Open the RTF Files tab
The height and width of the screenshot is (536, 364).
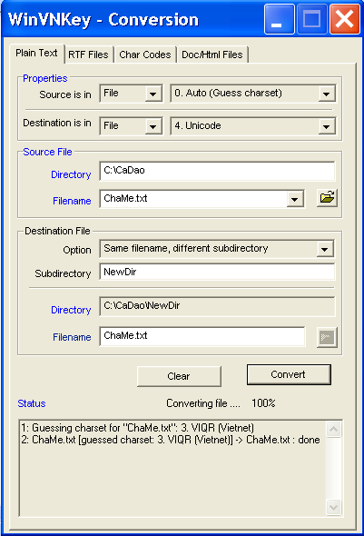(x=88, y=55)
